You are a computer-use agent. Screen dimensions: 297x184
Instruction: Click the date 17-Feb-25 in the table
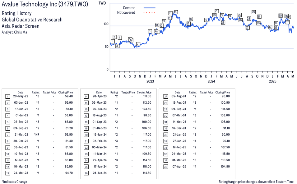coord(179,147)
